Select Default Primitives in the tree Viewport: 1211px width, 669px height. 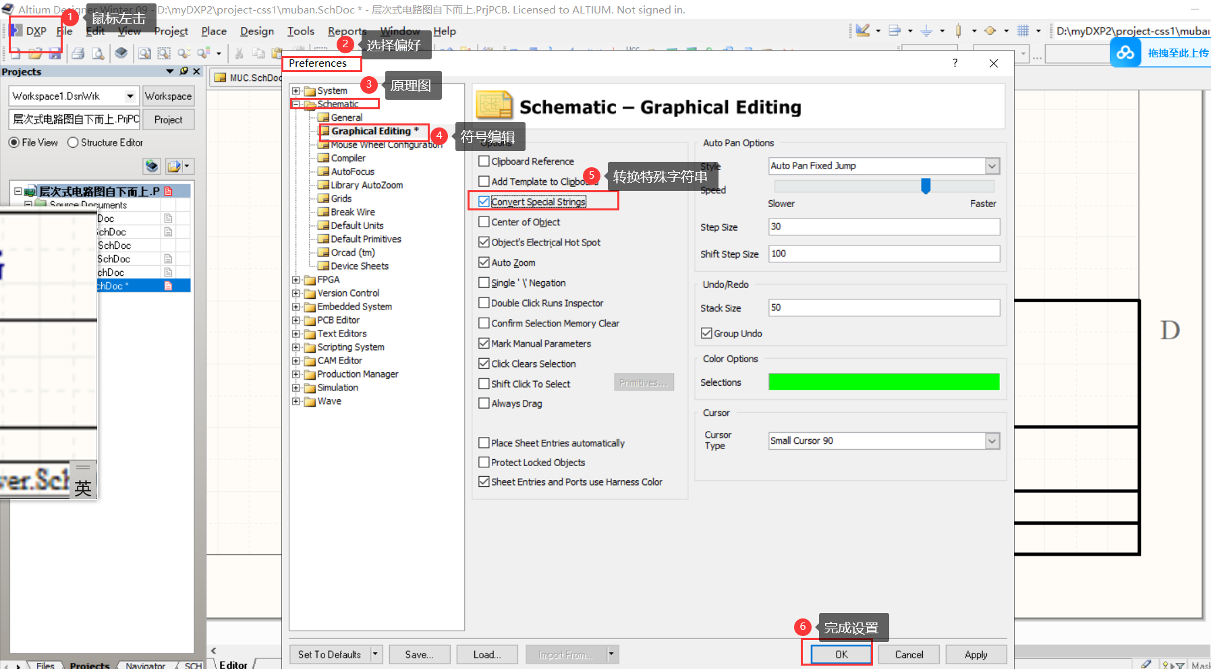click(366, 239)
